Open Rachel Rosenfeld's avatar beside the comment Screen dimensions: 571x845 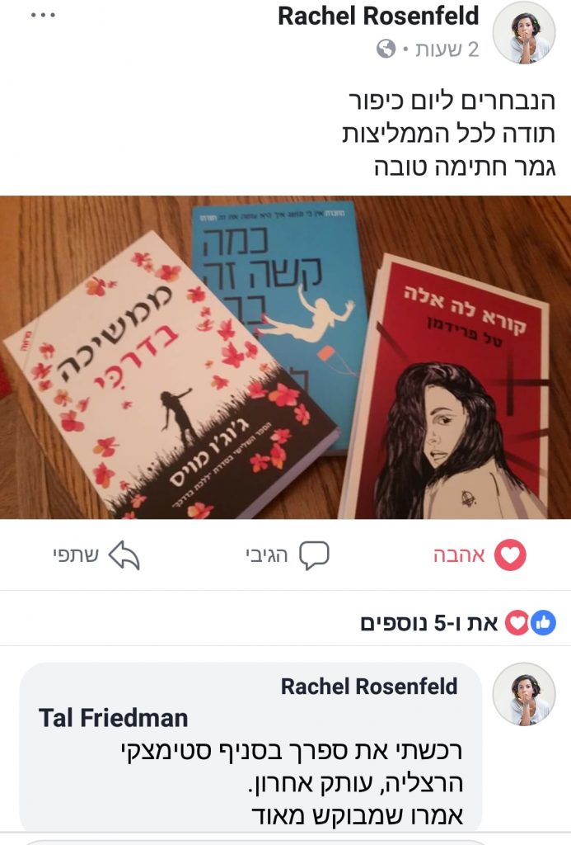tap(524, 694)
